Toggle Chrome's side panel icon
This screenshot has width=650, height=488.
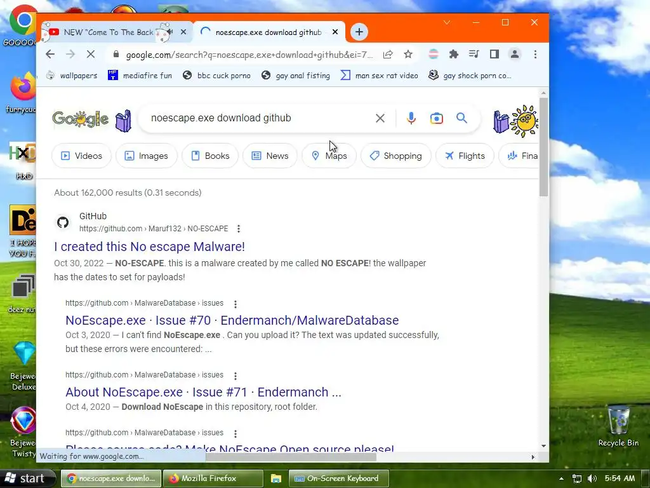click(494, 55)
